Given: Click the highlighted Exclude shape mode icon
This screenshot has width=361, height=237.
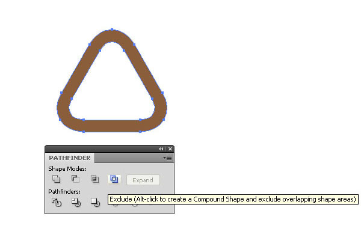Looking at the screenshot, I should pyautogui.click(x=114, y=179).
